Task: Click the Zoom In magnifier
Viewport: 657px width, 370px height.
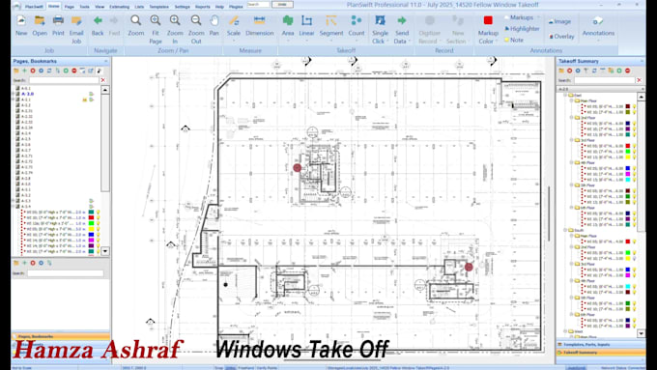Action: [175, 20]
